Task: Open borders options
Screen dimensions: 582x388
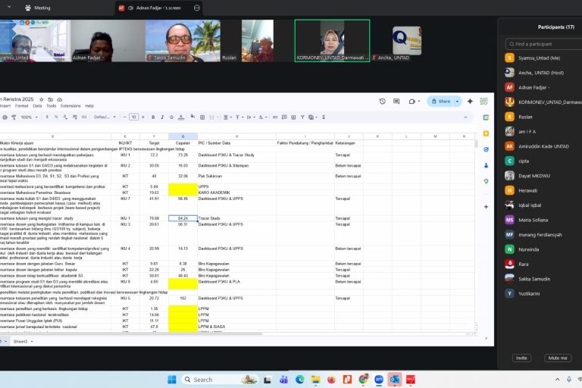Action: coord(202,117)
